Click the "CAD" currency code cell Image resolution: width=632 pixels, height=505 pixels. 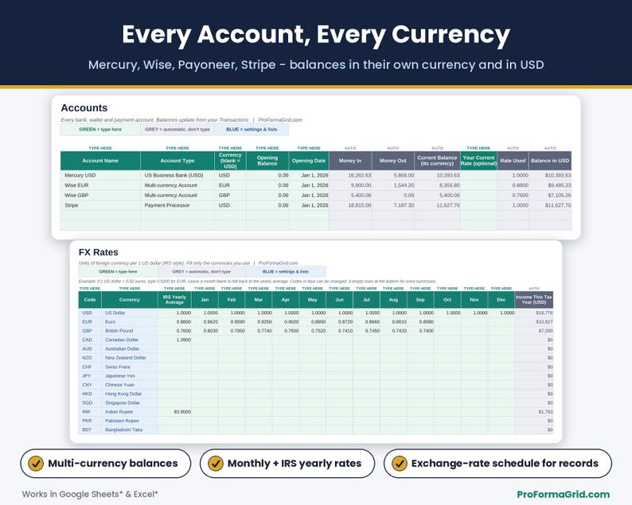[x=90, y=340]
